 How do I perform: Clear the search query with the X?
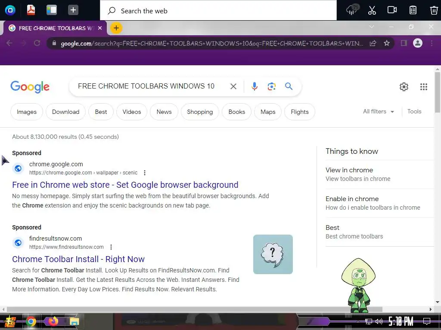[x=233, y=86]
